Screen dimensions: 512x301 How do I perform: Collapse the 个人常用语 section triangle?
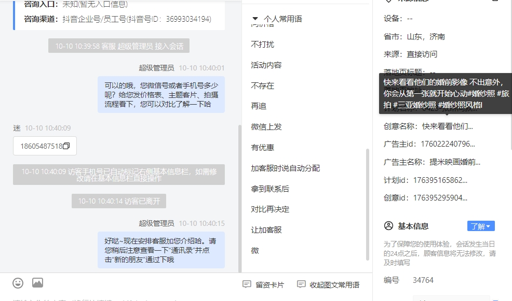tap(255, 19)
